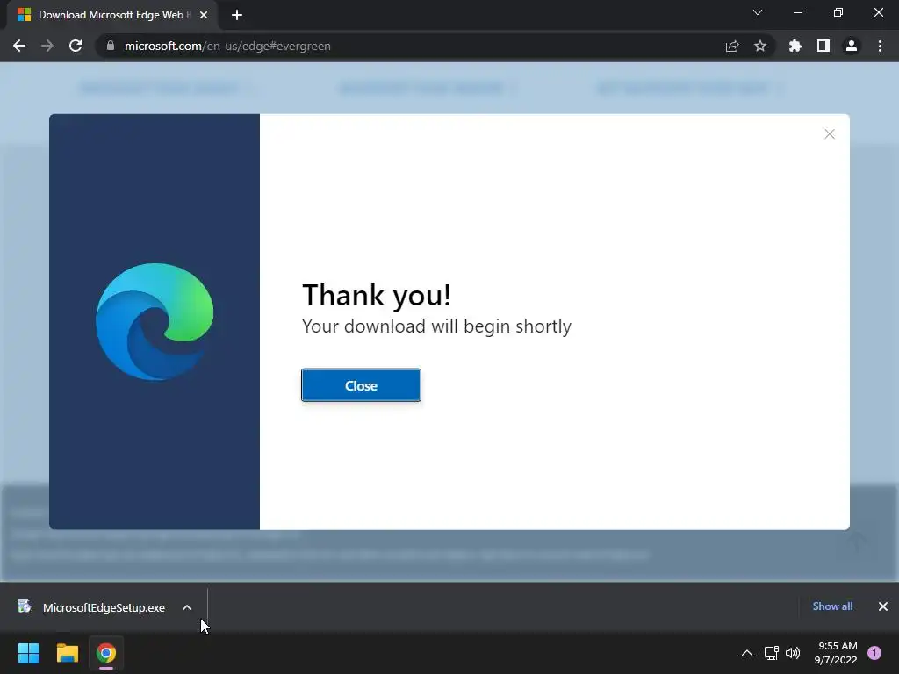Toggle the browser side panel

point(823,46)
